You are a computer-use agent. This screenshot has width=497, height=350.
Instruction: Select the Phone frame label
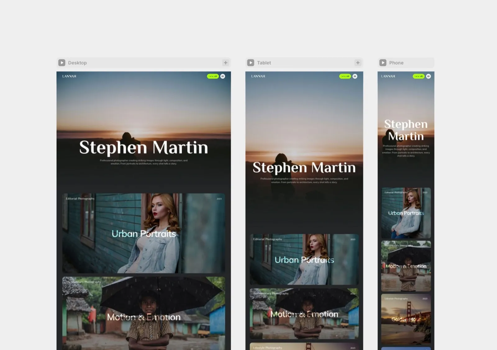(396, 63)
